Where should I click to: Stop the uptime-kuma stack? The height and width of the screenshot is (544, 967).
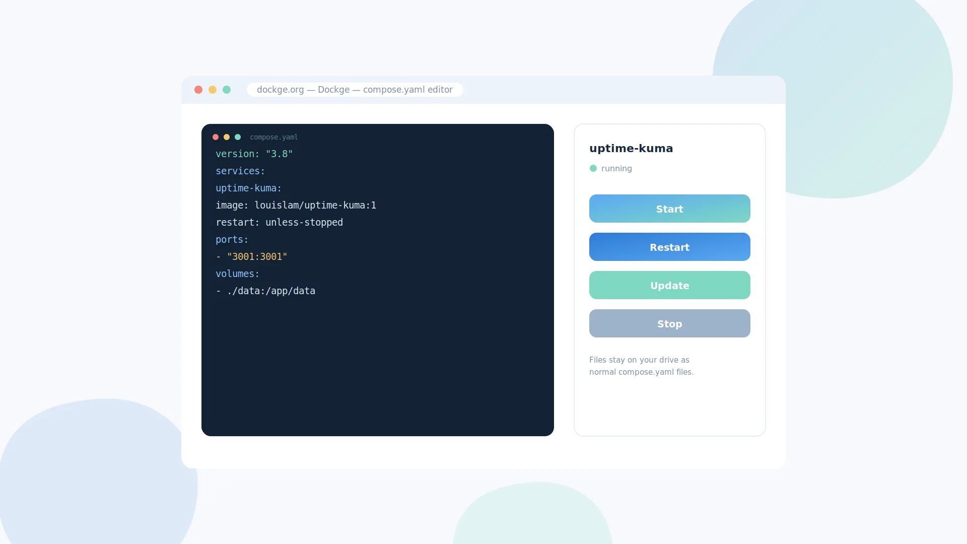click(669, 323)
